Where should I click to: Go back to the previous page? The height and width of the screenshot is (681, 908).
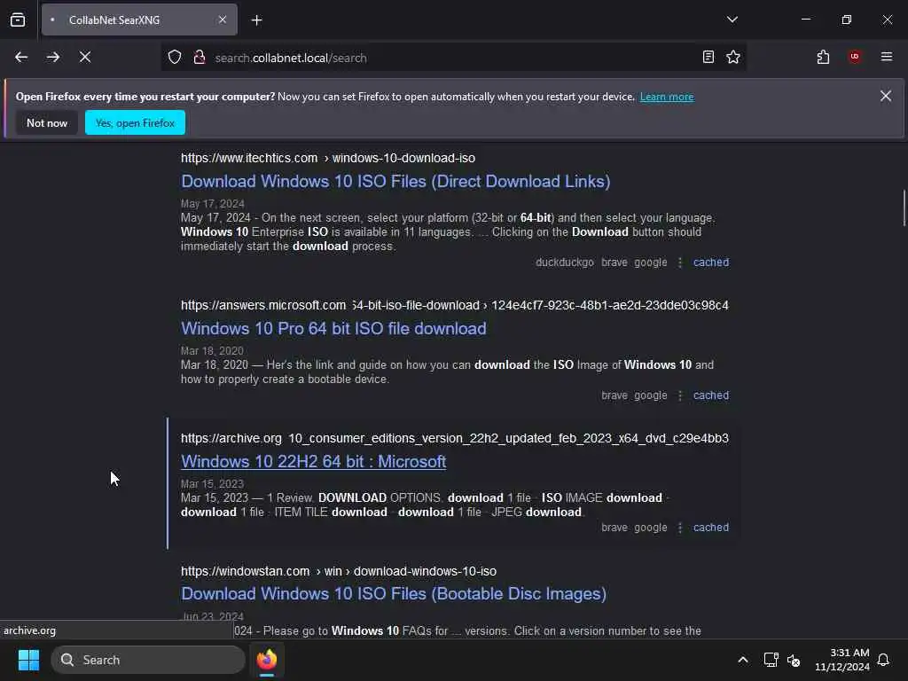(21, 58)
